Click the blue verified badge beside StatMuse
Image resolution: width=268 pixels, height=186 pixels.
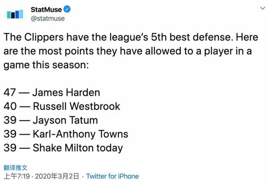click(67, 9)
